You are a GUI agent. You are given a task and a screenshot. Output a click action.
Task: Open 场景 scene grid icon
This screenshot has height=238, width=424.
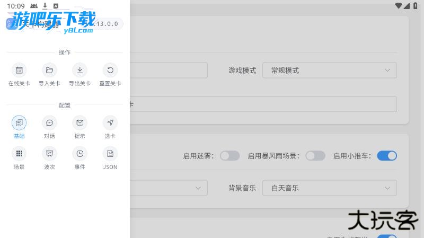click(x=19, y=154)
